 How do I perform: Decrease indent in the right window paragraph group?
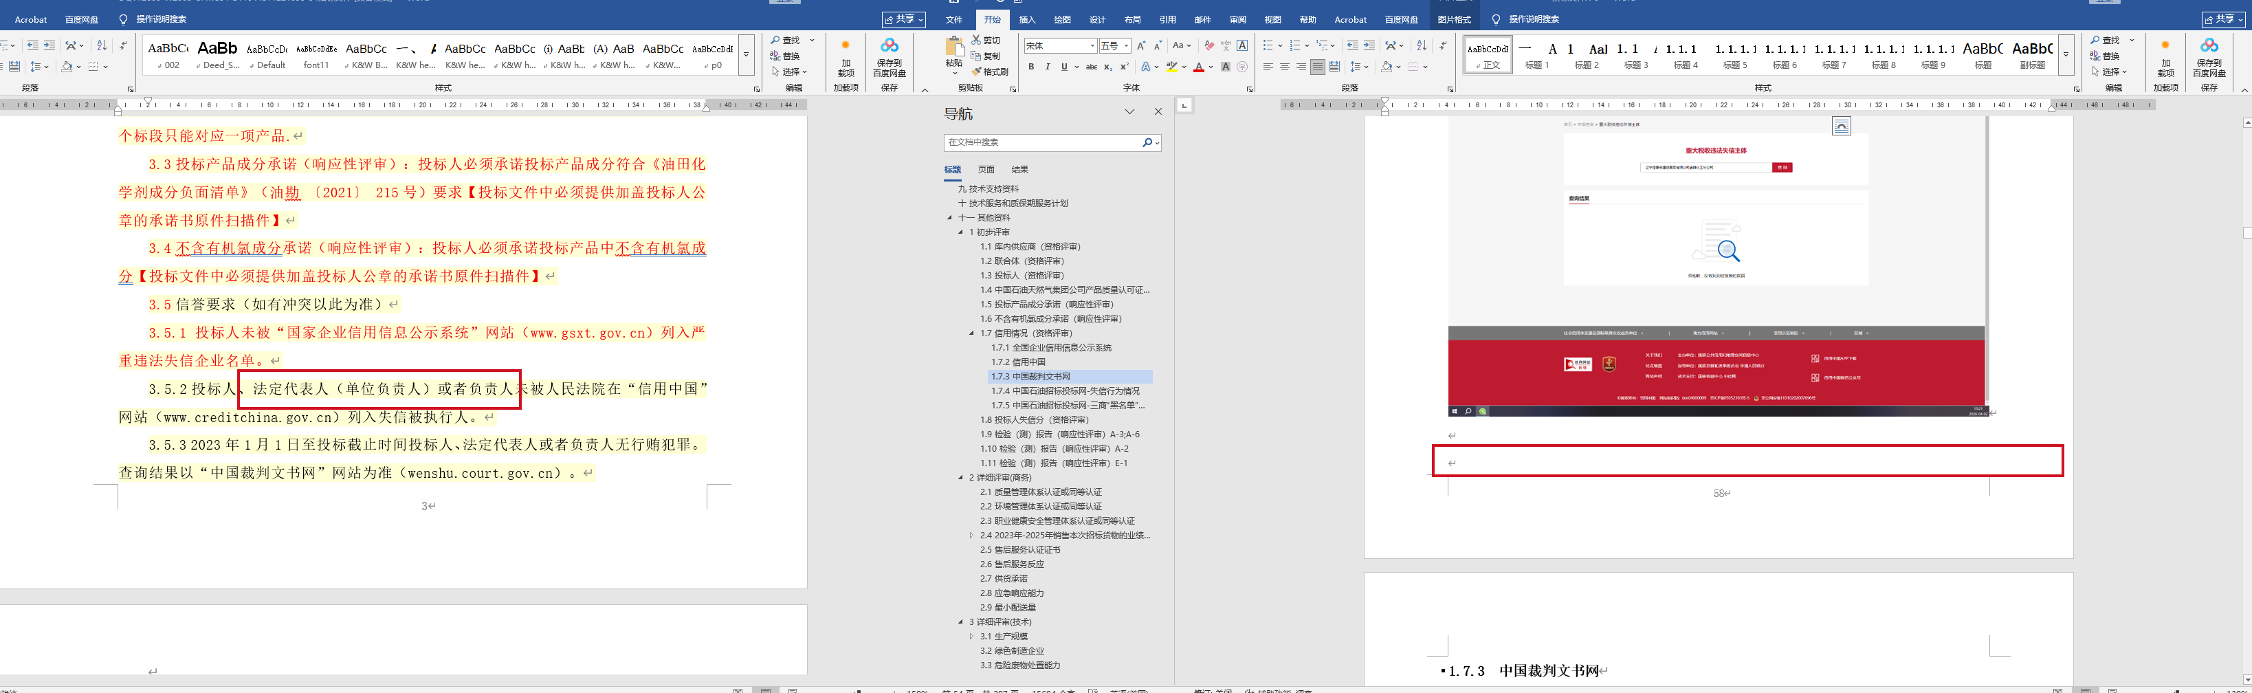coord(1352,45)
